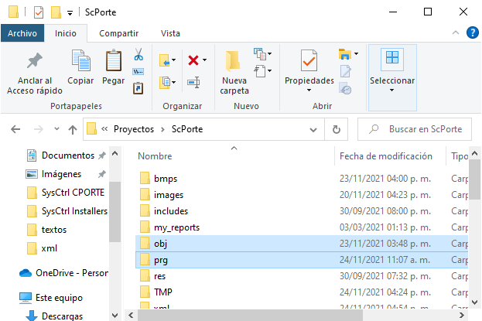Switch to the Compartir tab

coord(118,33)
